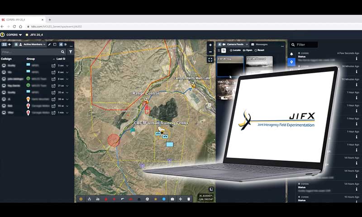Switch to the Messages tab

point(259,44)
